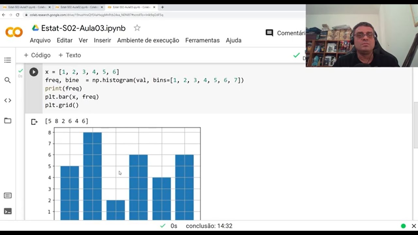This screenshot has height=235, width=418.
Task: Click the Google Drive icon beside notebook title
Action: coord(35,28)
